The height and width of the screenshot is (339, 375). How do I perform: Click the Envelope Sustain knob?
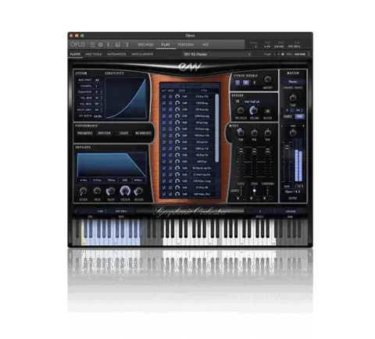125,191
